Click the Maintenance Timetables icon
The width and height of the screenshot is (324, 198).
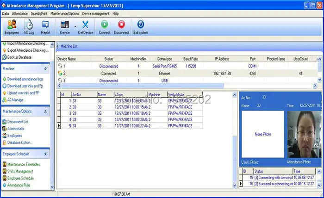[x=4, y=164]
